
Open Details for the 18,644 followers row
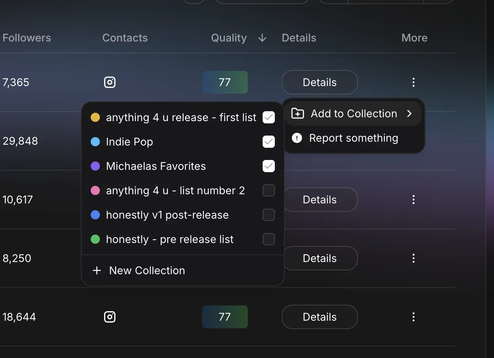tap(320, 317)
